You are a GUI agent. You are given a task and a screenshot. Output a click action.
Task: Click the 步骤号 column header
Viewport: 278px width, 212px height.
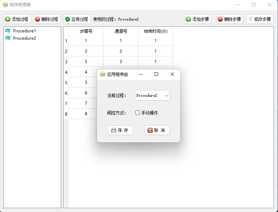point(86,31)
